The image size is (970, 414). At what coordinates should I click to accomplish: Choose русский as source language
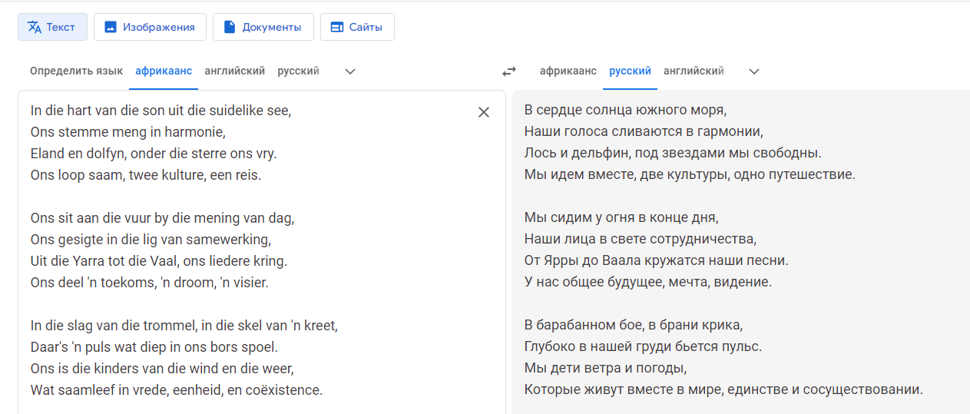[x=298, y=71]
